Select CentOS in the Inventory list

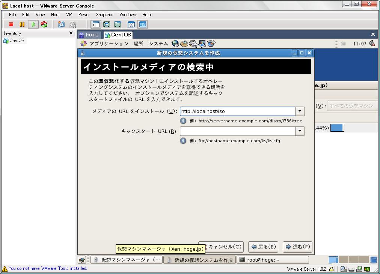coord(14,41)
